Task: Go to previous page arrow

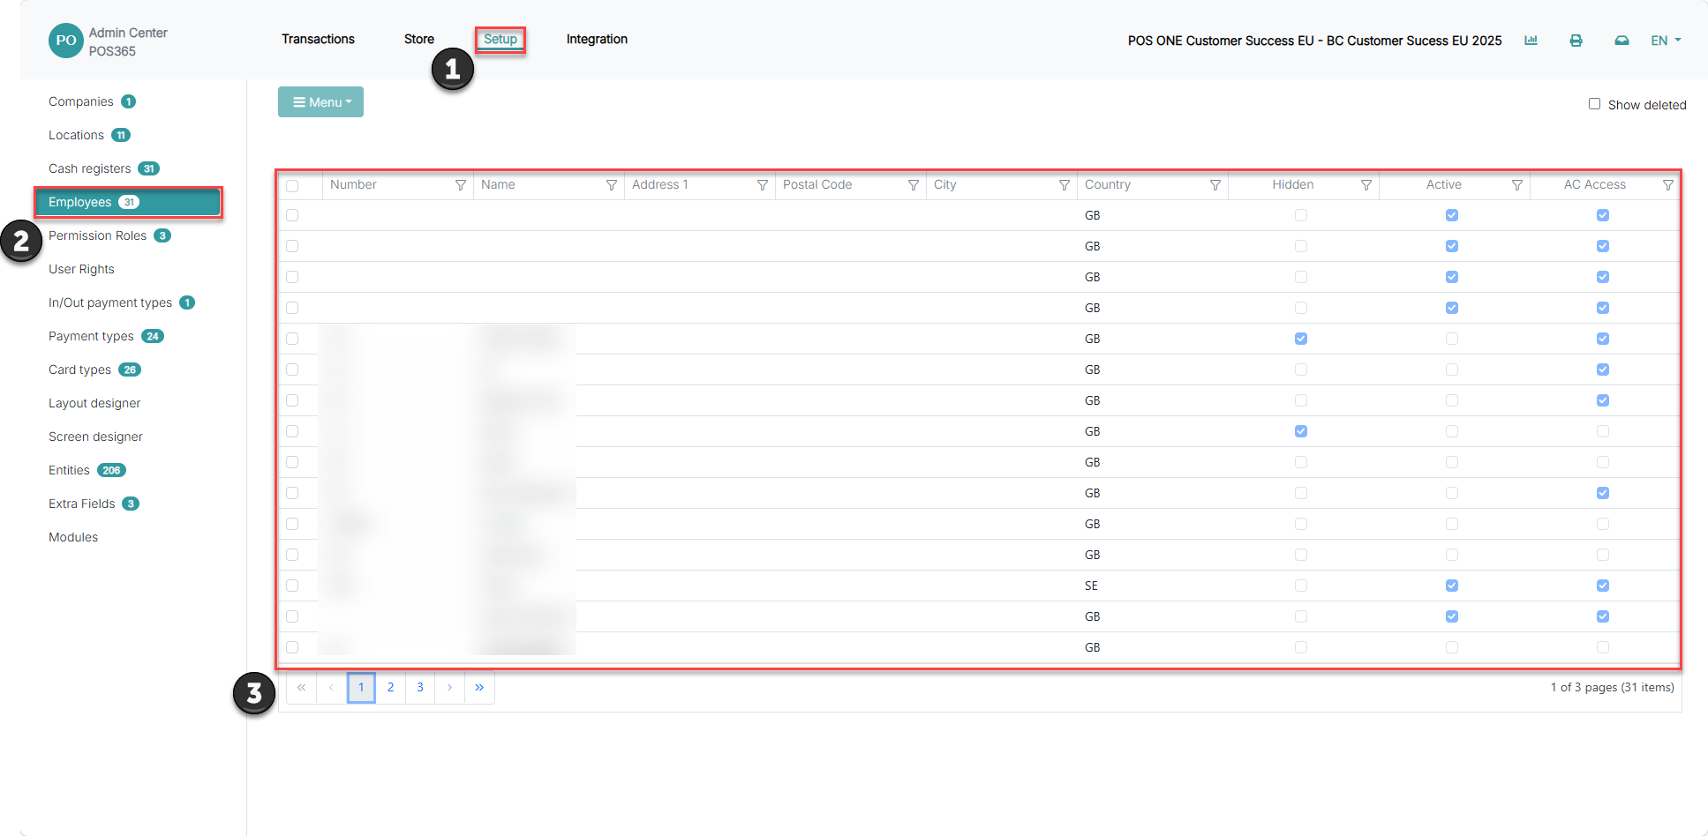Action: (x=331, y=688)
